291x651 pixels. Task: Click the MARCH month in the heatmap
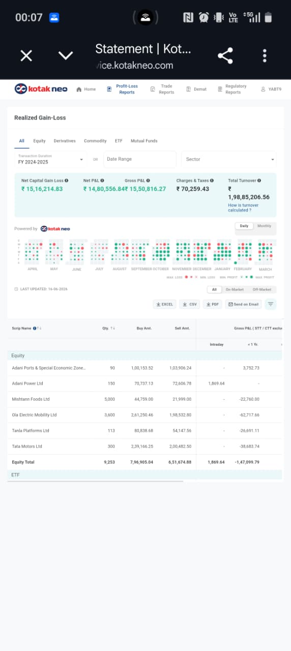(x=265, y=269)
